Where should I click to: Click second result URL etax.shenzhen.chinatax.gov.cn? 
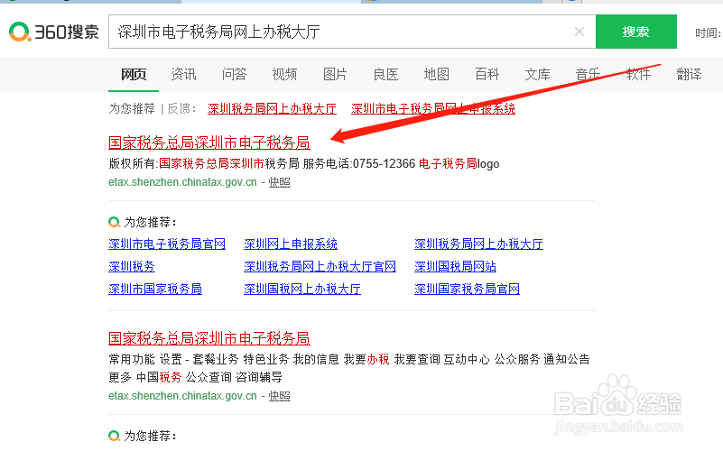coord(182,396)
